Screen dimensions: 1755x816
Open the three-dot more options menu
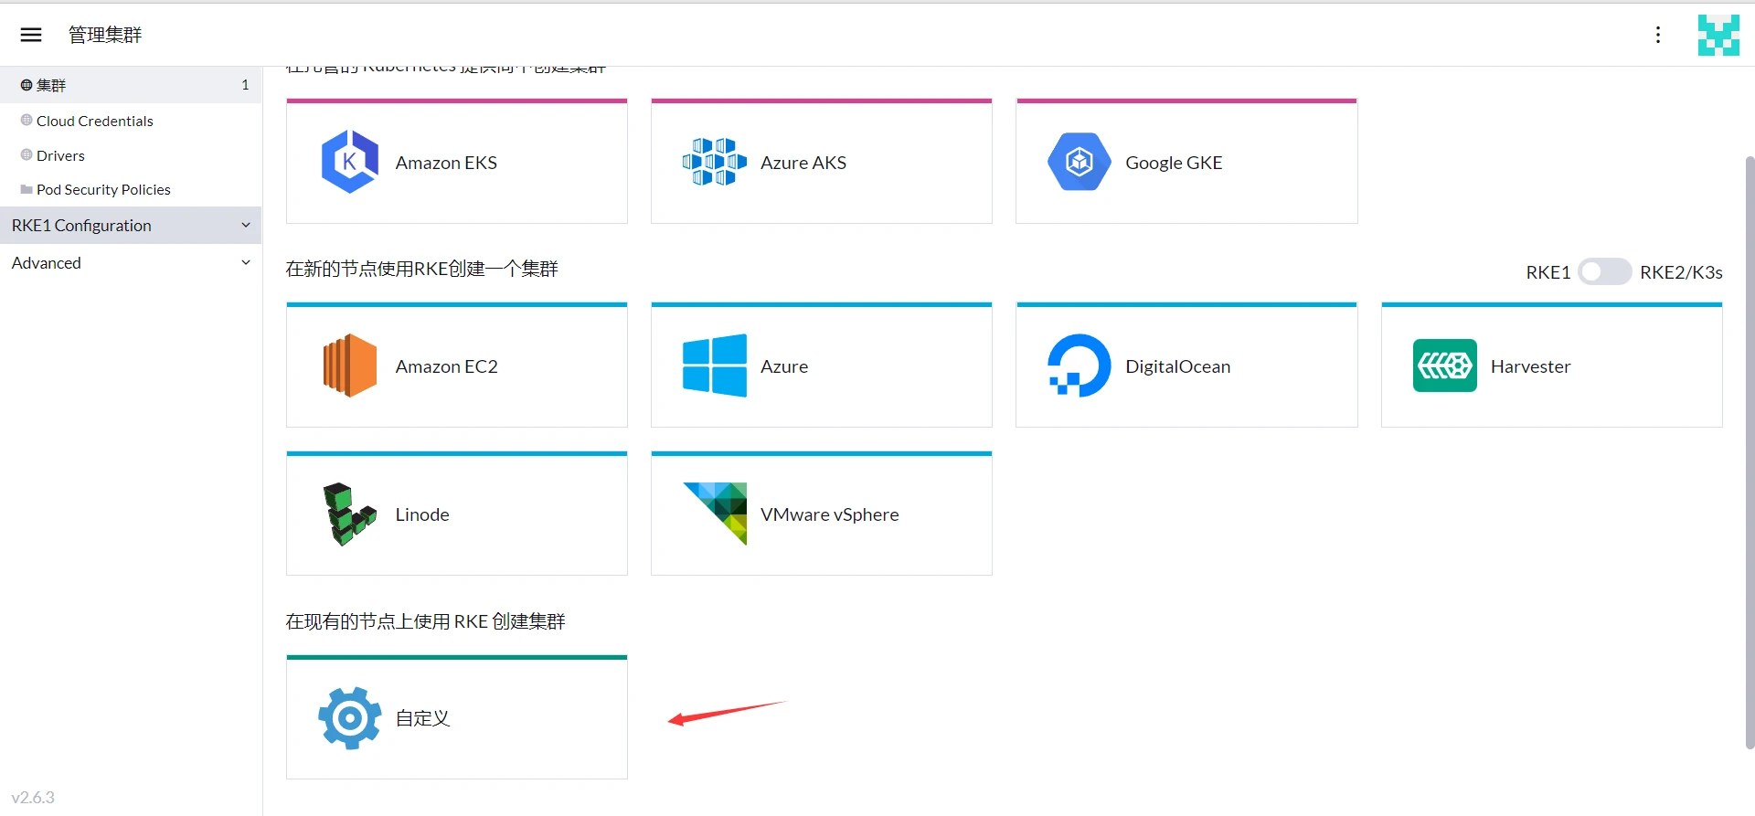1658,35
